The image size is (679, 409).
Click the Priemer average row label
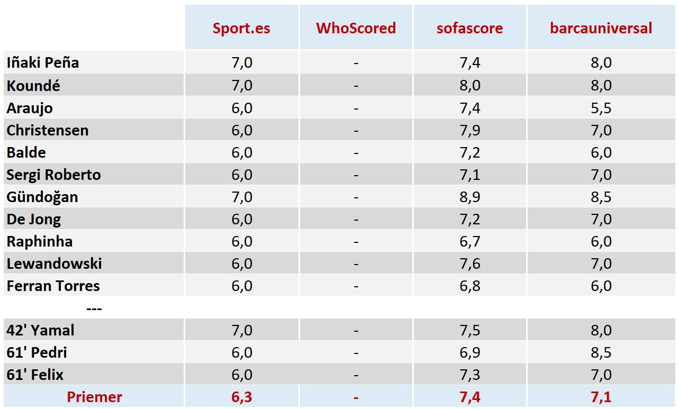(x=94, y=397)
